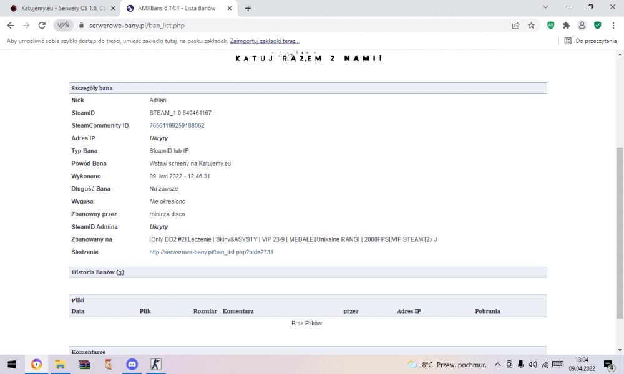Click the Powód Bana reason text

point(190,163)
